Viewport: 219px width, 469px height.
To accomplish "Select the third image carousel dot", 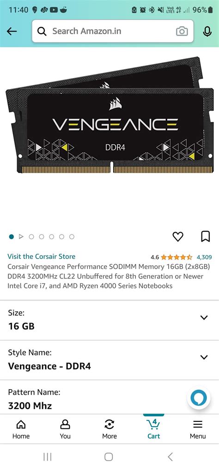I will click(31, 237).
